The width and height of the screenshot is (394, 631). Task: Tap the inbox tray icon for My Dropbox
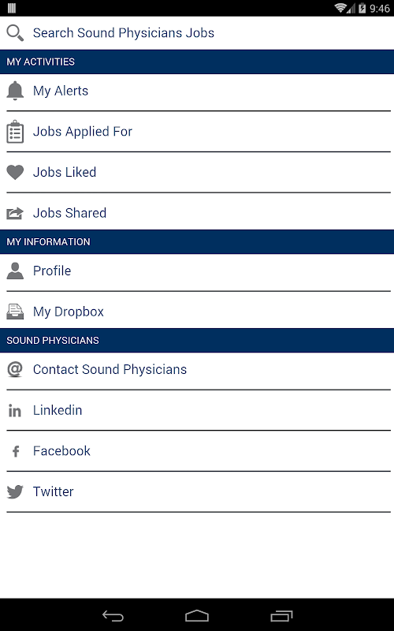tap(15, 312)
